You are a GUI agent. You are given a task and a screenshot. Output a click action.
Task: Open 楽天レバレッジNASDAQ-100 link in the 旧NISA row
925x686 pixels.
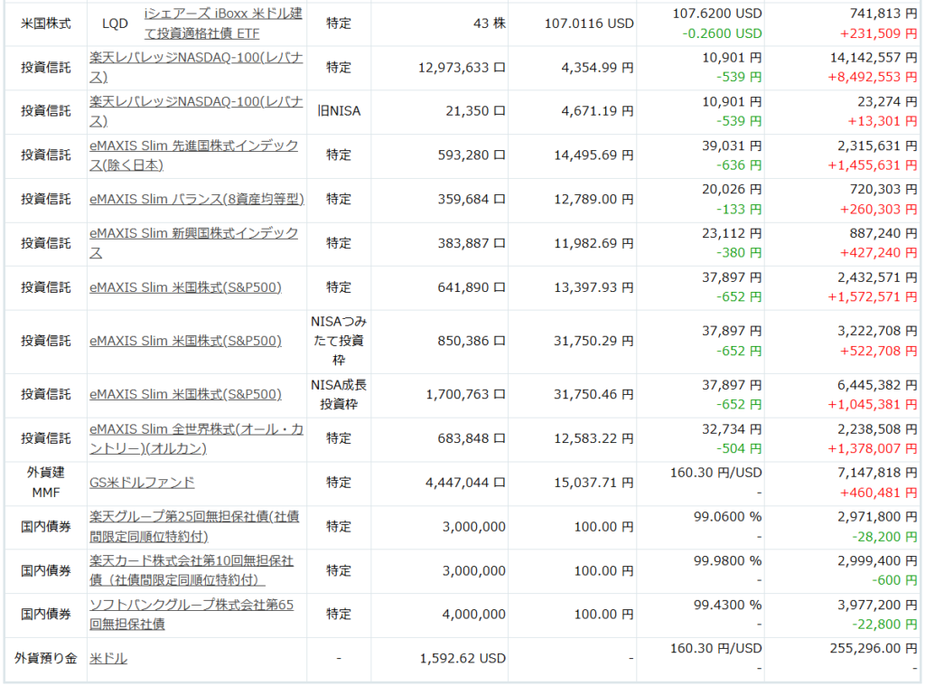coord(196,110)
